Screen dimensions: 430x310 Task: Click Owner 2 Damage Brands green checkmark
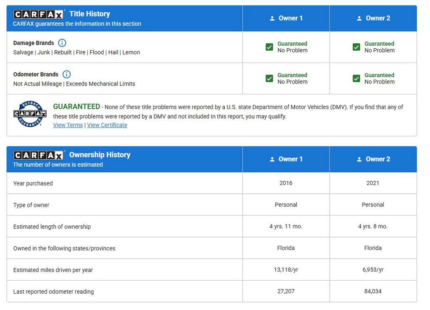[357, 47]
